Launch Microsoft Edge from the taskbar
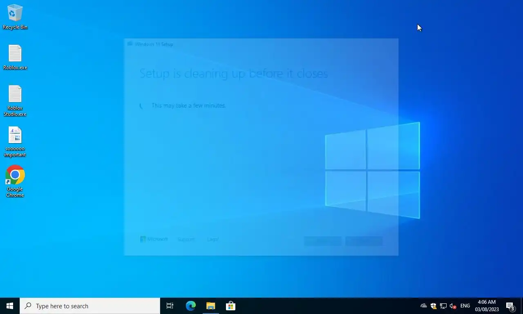The image size is (523, 314). click(191, 306)
